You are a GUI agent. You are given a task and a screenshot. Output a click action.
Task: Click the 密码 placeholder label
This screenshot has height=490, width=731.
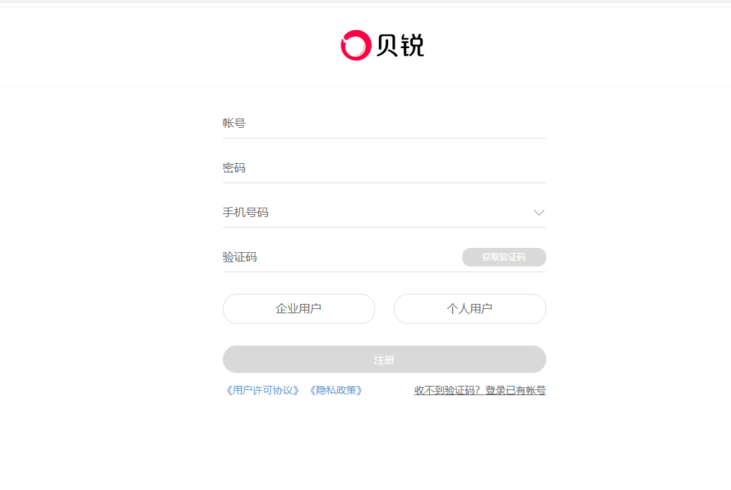234,168
